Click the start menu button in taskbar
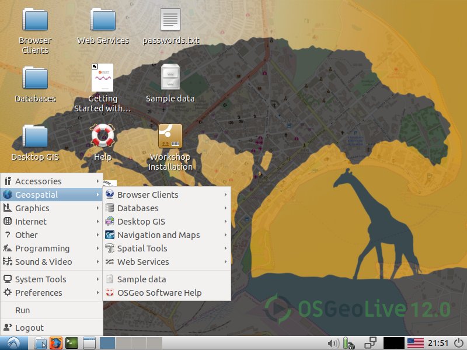The height and width of the screenshot is (350, 467). [13, 343]
